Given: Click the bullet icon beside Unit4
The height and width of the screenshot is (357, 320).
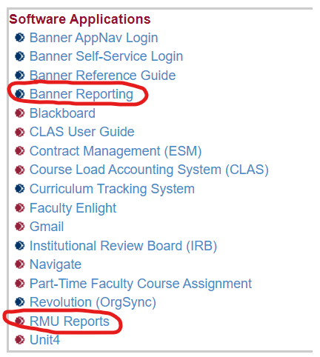Looking at the screenshot, I should tap(19, 340).
